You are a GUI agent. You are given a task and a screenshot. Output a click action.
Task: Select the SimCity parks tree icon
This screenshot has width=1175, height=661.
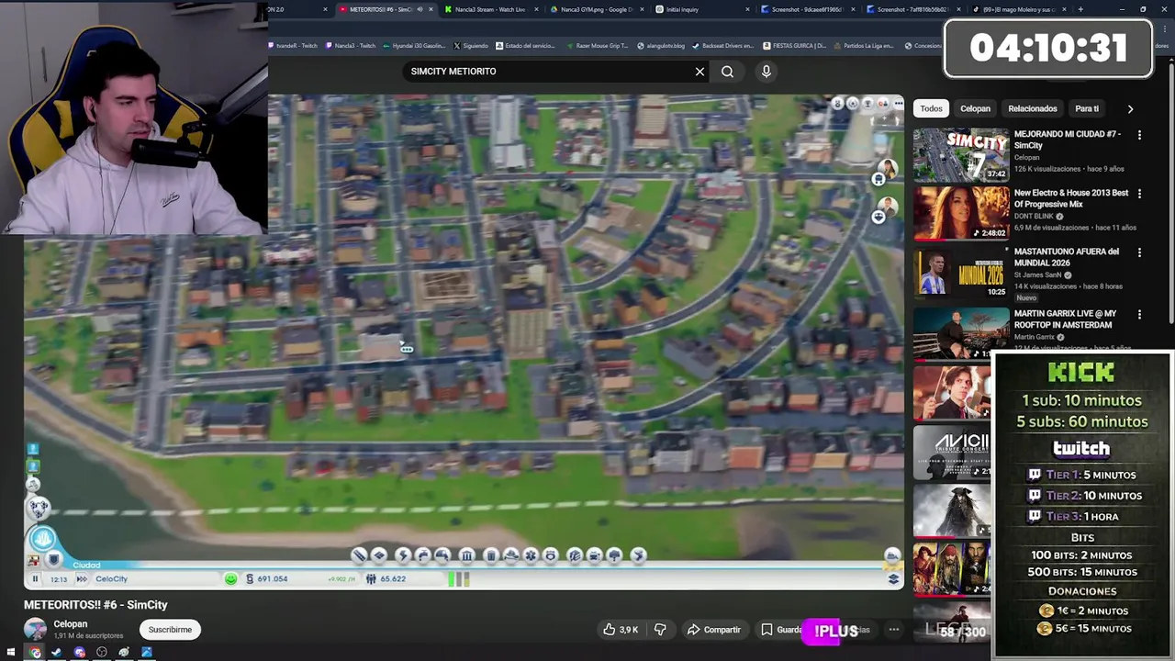tap(615, 555)
